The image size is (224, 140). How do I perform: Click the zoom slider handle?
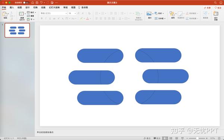(x=197, y=138)
